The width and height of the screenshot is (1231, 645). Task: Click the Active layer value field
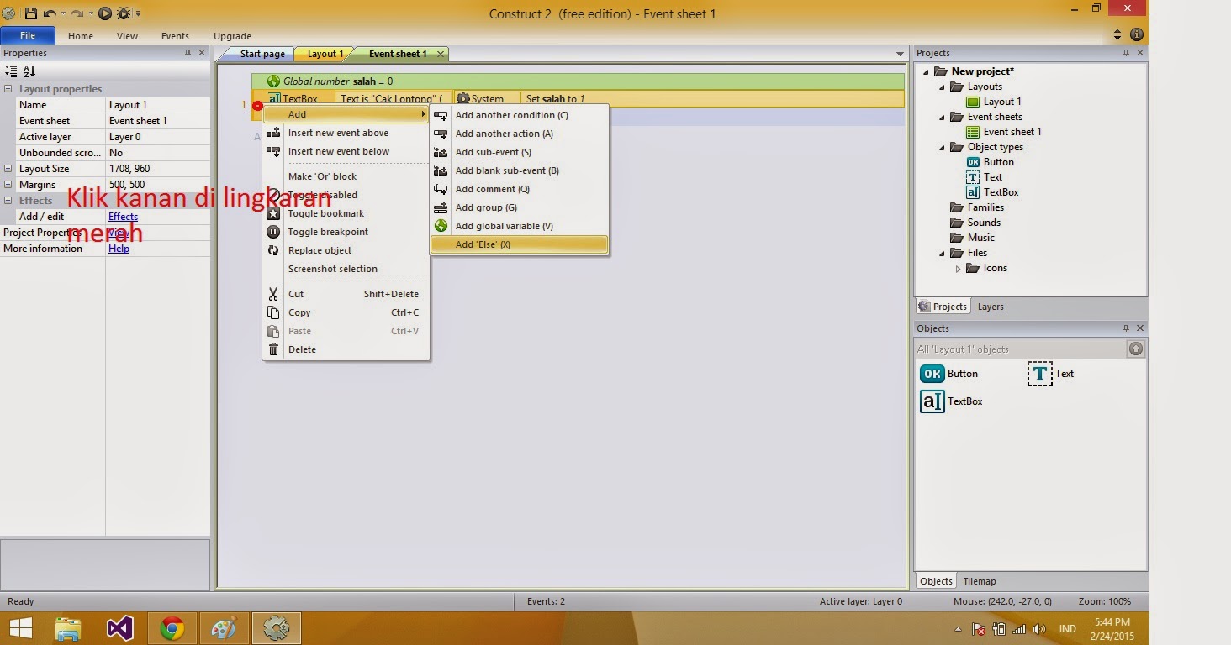(x=157, y=137)
